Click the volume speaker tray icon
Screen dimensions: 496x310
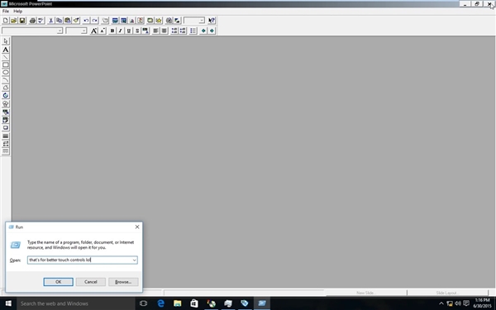pos(458,303)
